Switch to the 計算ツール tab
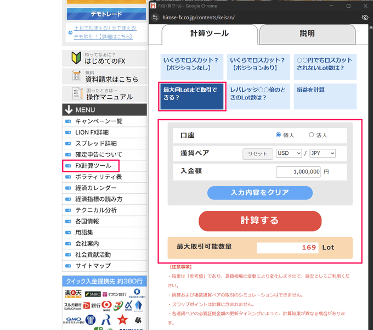The image size is (373, 330). point(210,34)
